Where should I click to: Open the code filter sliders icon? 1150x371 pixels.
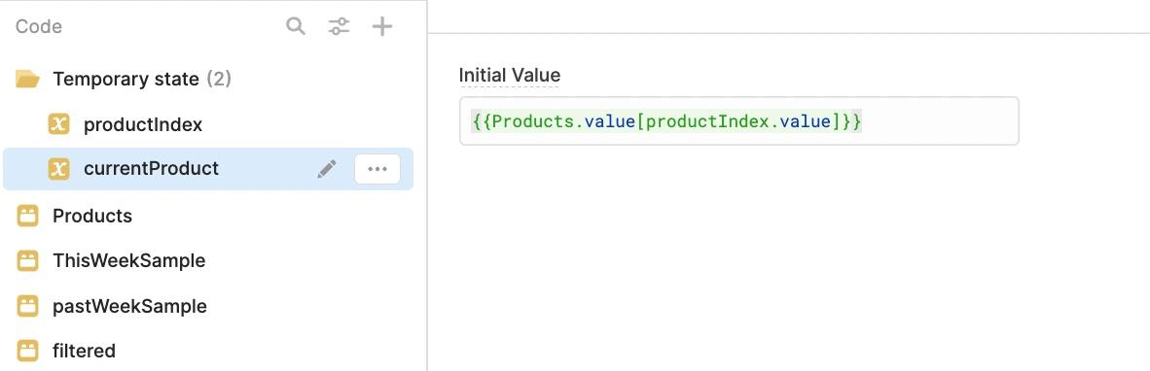coord(339,27)
